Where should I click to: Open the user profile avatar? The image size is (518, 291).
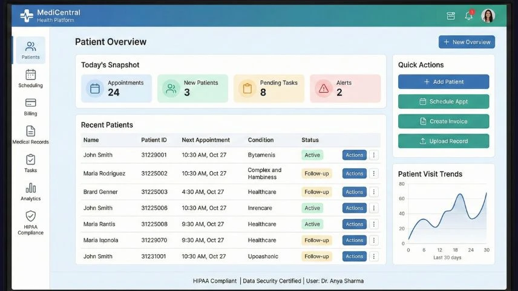pyautogui.click(x=488, y=16)
